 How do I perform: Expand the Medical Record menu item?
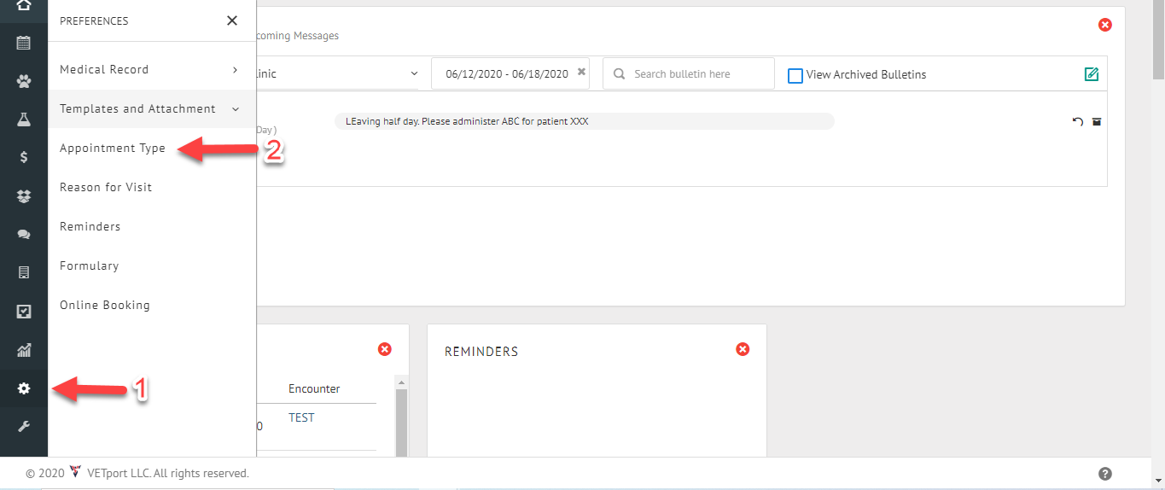152,70
